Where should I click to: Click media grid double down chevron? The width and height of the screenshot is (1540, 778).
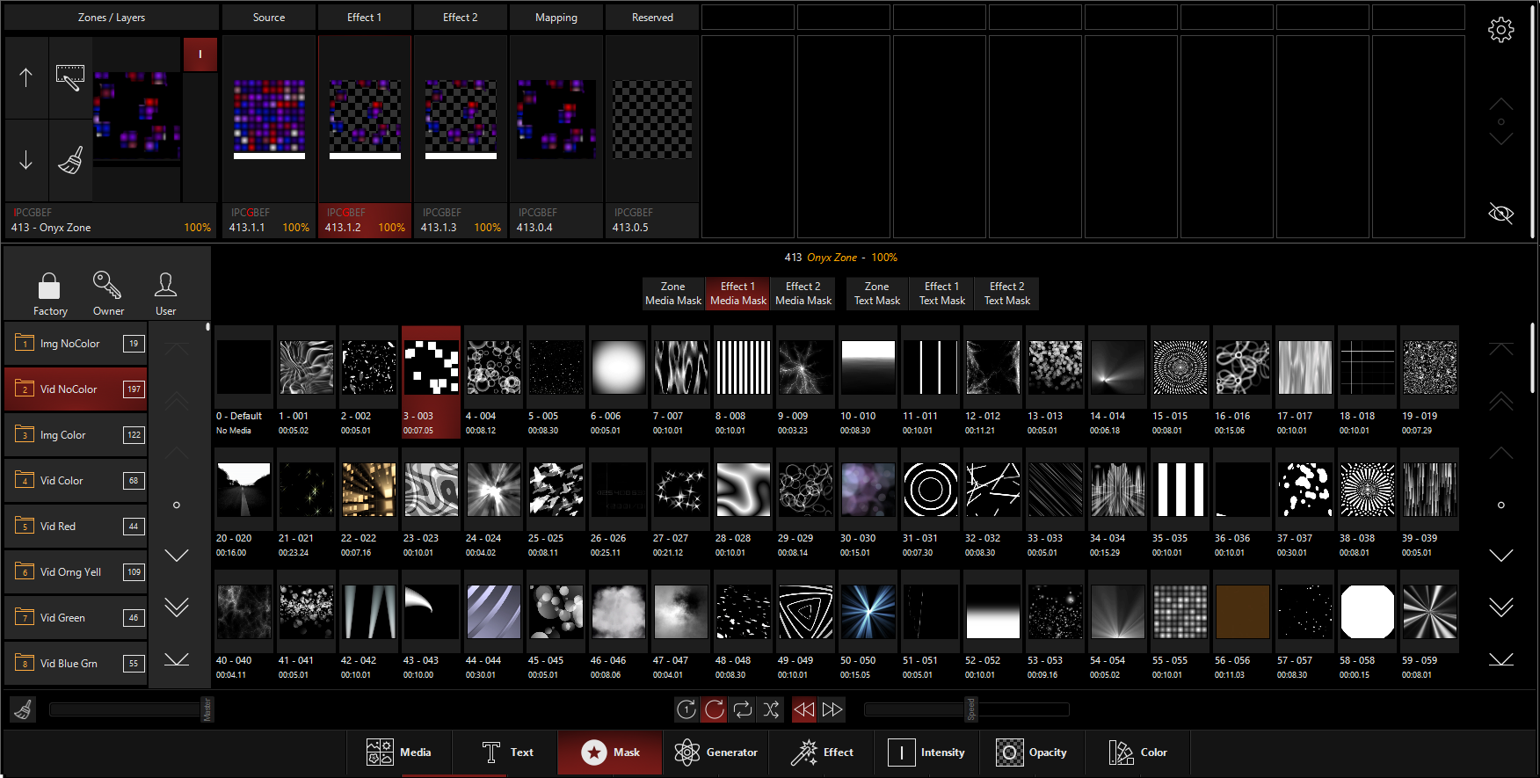[x=1500, y=607]
